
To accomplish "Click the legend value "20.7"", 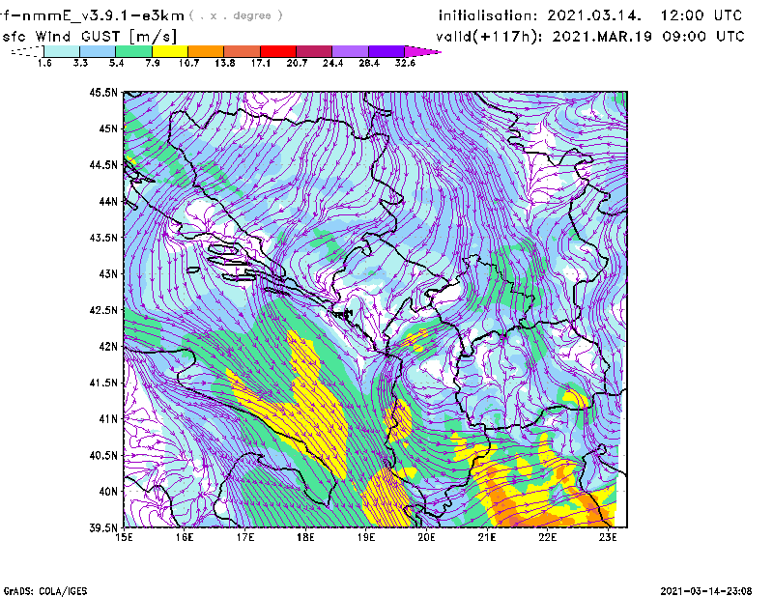I will coord(297,63).
